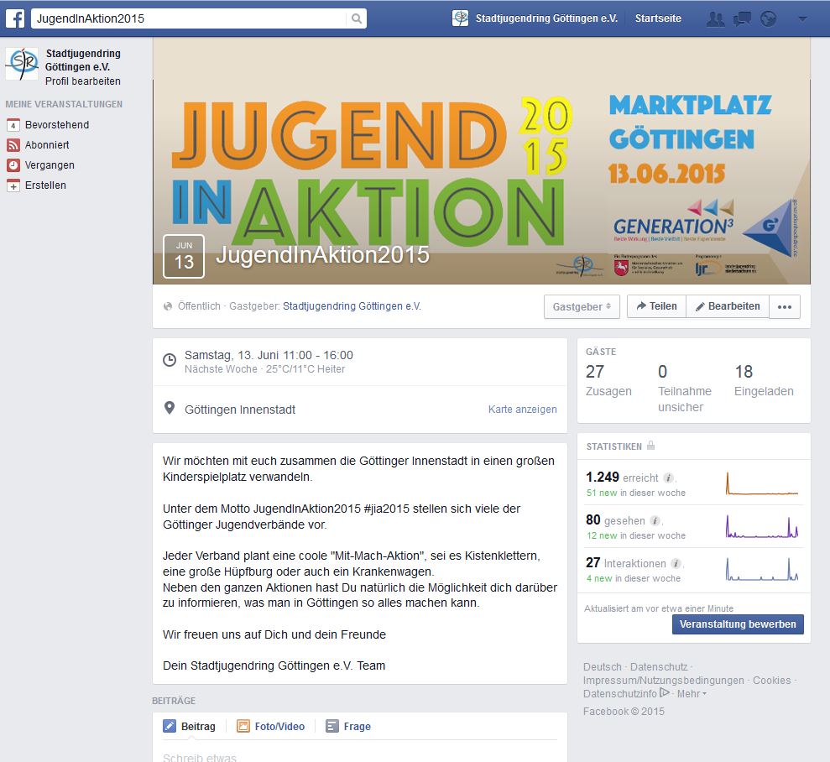This screenshot has height=762, width=830.
Task: Click the Stadtjugendring Göttingen e.V. sidebar name
Action: click(82, 60)
